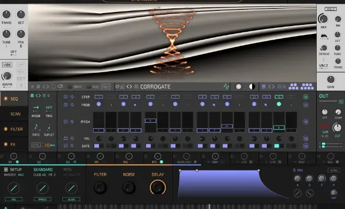Toggle the SLOW button in envelope panel
Viewport: 345px width, 209px height.
pos(333,170)
